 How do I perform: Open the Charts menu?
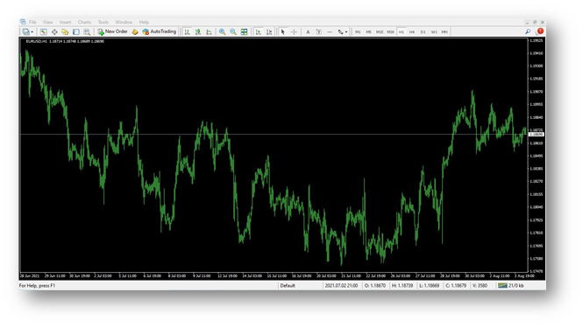84,22
